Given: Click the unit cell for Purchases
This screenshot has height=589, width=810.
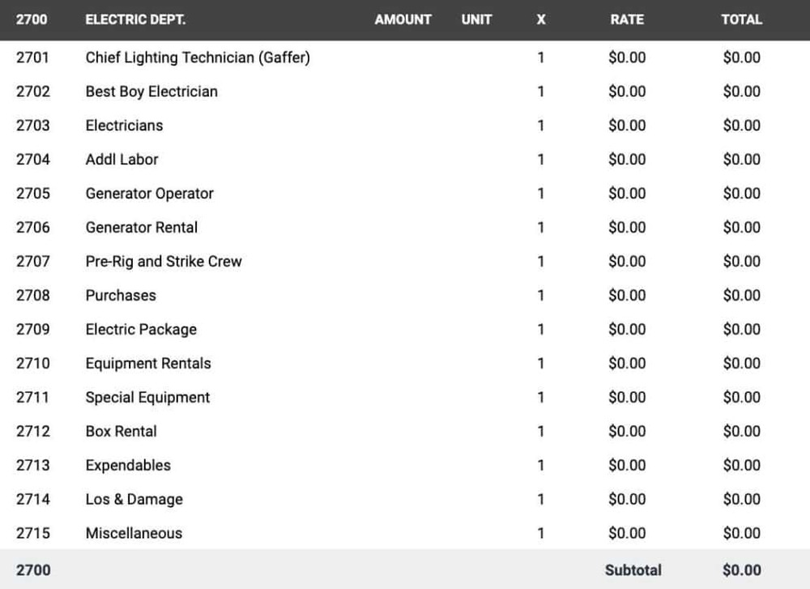Looking at the screenshot, I should [476, 296].
